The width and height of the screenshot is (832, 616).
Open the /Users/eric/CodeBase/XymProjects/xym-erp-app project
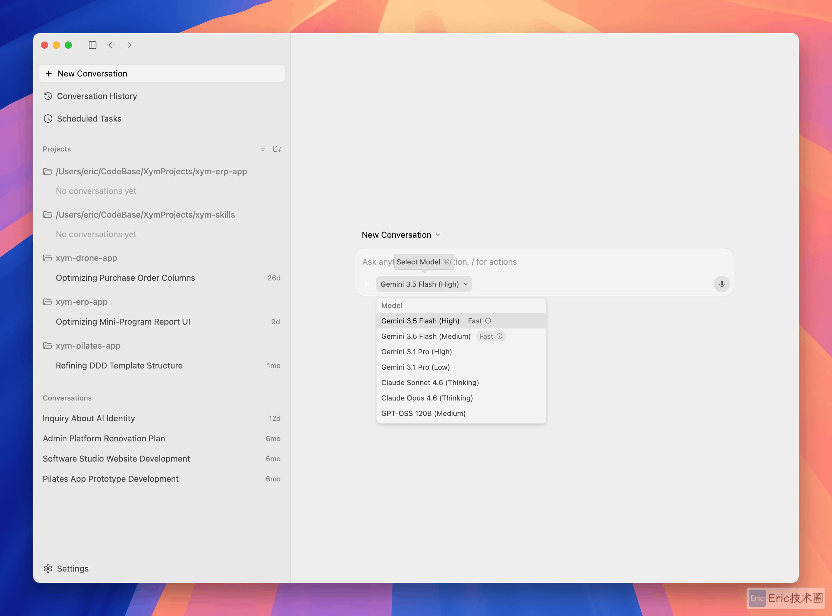coord(151,172)
